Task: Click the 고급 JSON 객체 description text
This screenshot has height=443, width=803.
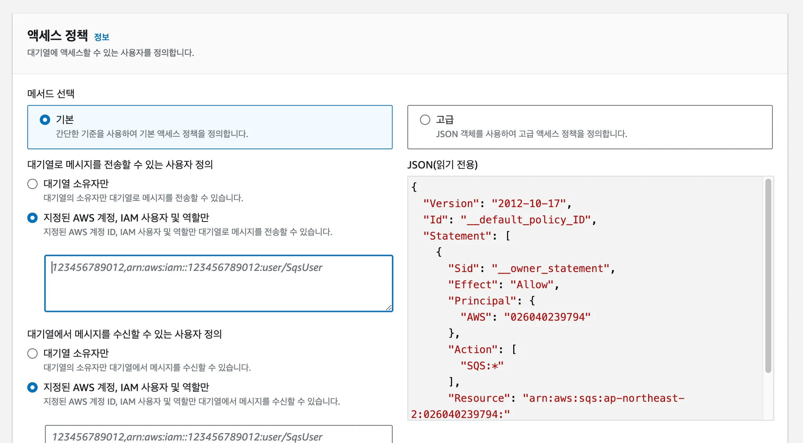Action: [x=531, y=134]
